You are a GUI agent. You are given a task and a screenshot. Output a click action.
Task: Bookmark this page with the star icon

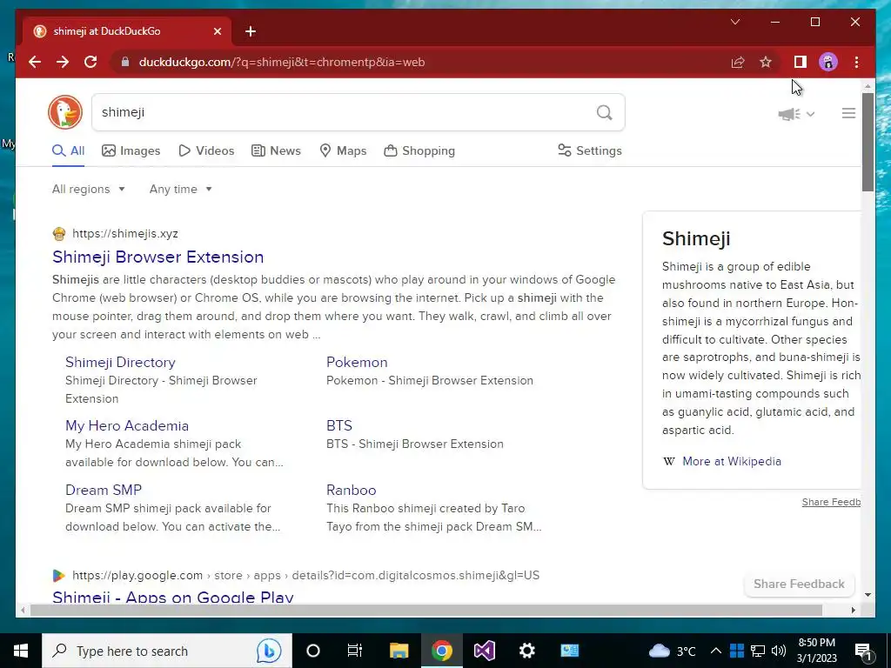point(766,62)
